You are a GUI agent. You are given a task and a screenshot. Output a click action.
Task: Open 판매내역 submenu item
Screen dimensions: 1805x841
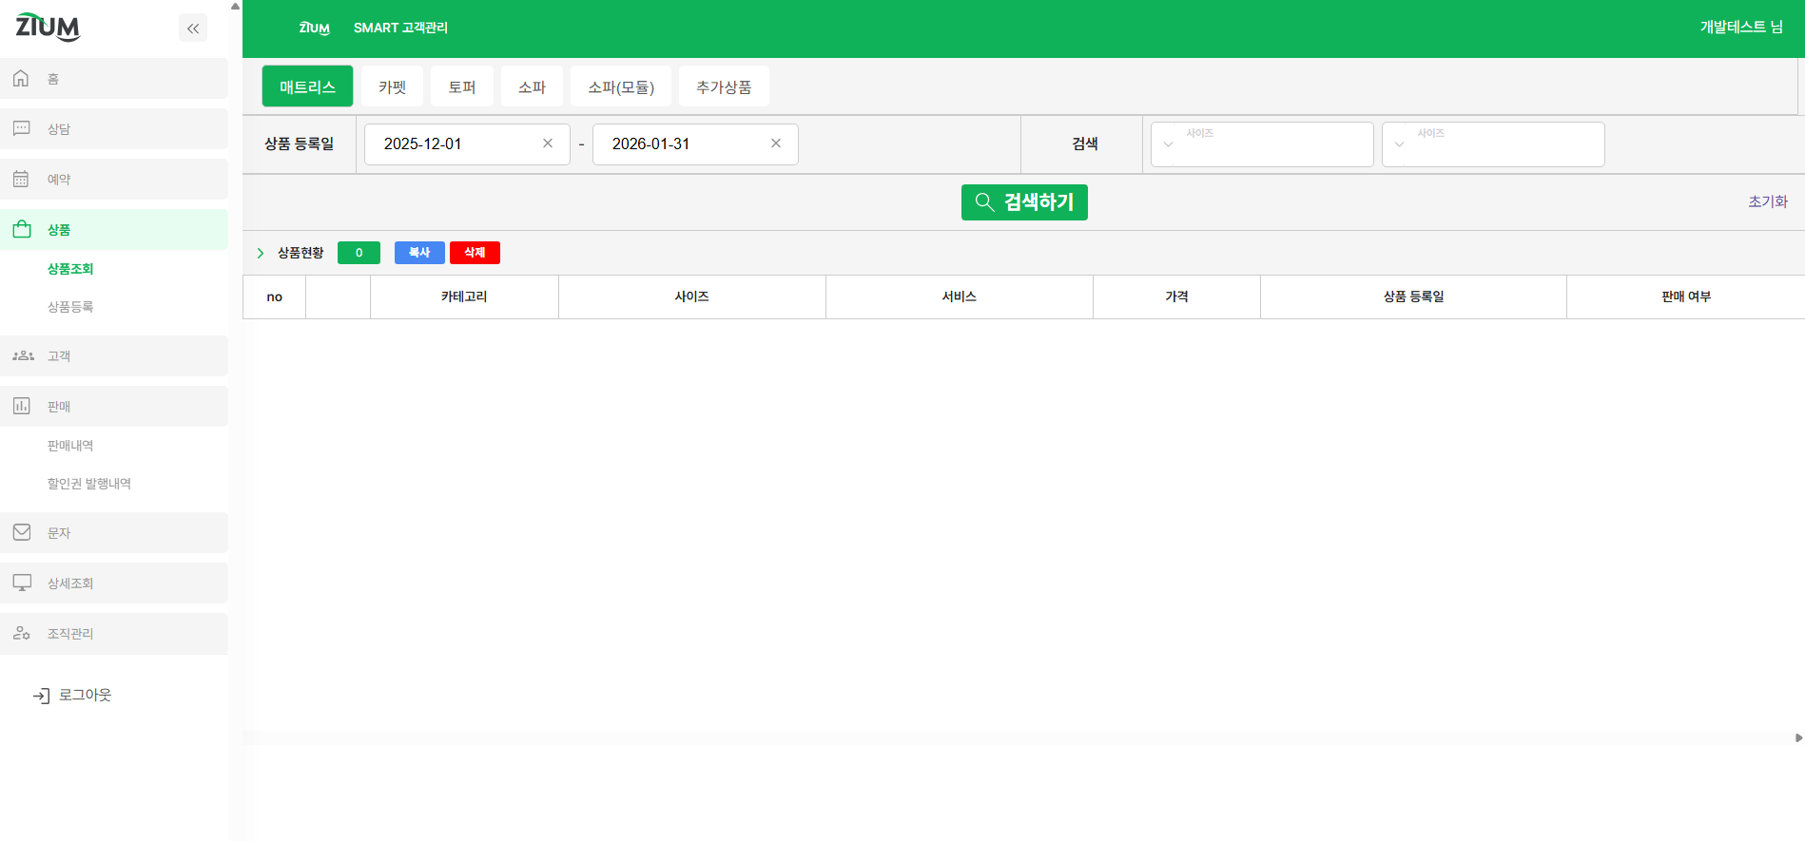(x=70, y=446)
